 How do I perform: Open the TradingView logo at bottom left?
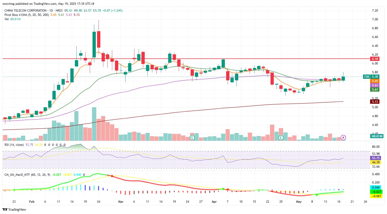point(14,209)
